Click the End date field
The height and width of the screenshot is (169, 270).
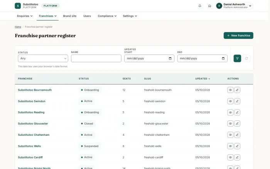[202, 58]
